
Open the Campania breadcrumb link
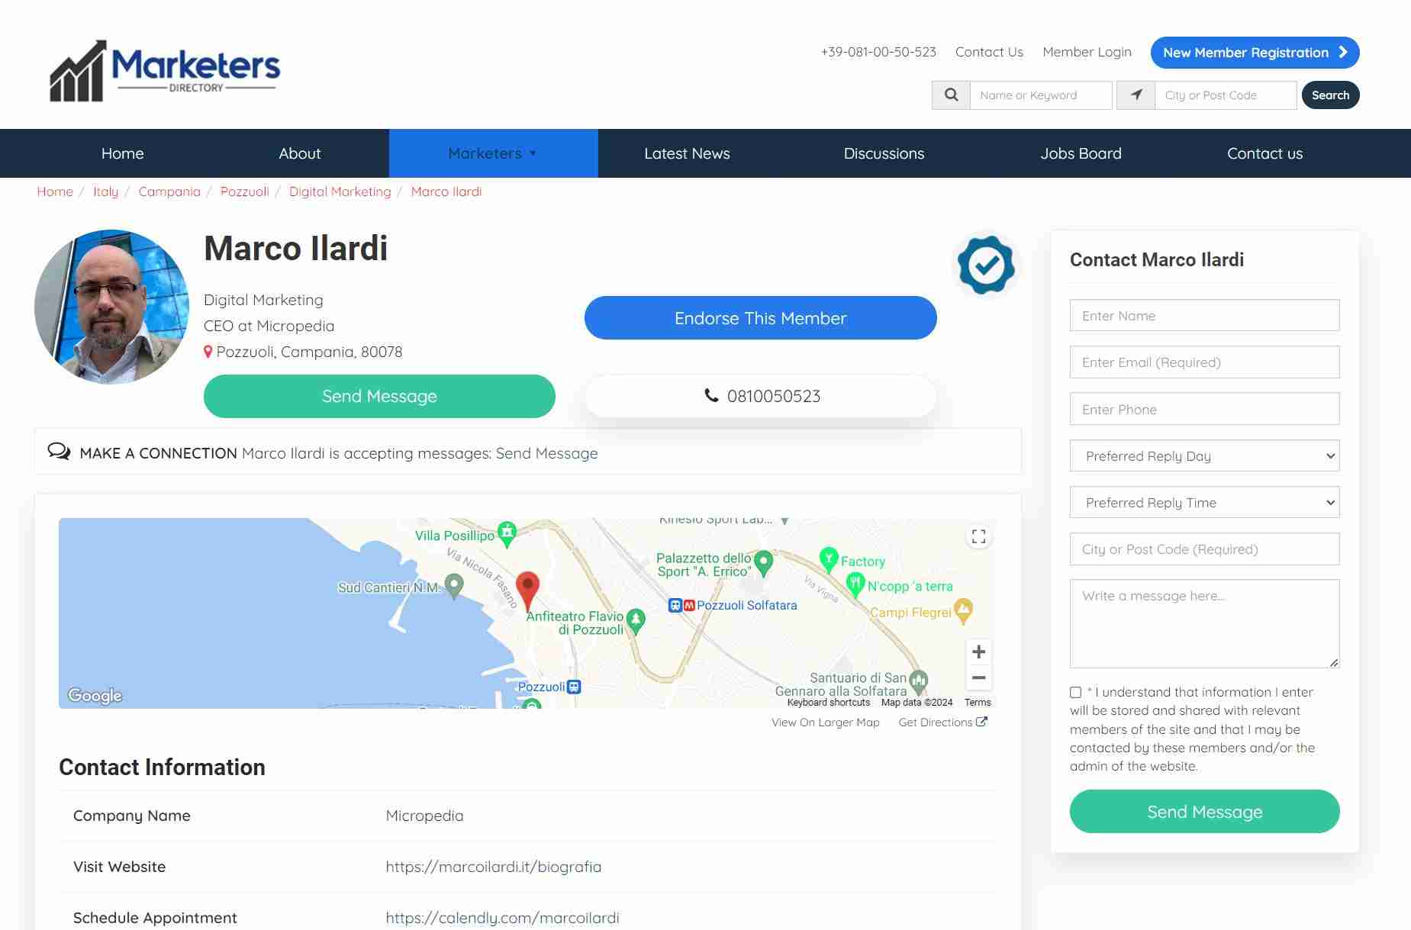(169, 191)
